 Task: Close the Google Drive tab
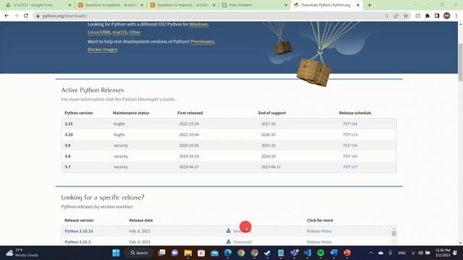click(x=69, y=5)
